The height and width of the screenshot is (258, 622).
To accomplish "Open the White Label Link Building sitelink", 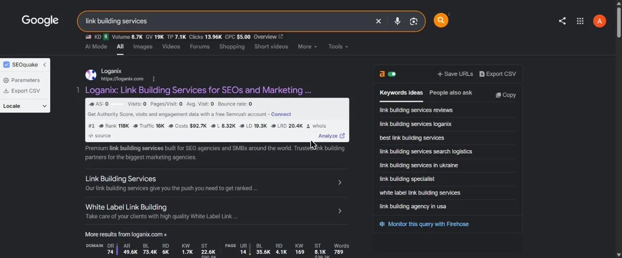I will [x=126, y=207].
